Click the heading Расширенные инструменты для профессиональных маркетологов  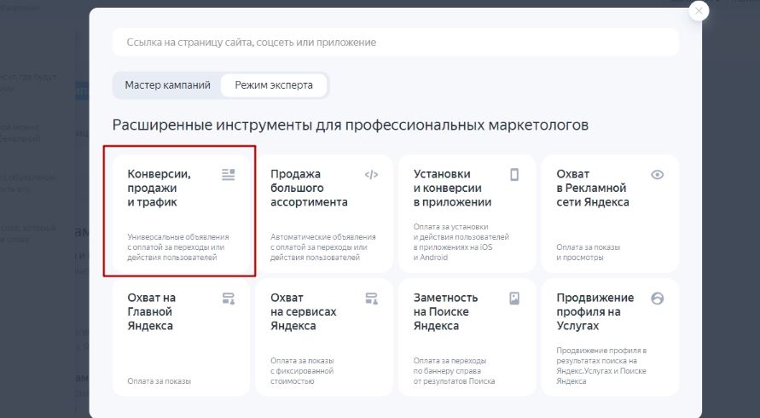[x=350, y=125]
